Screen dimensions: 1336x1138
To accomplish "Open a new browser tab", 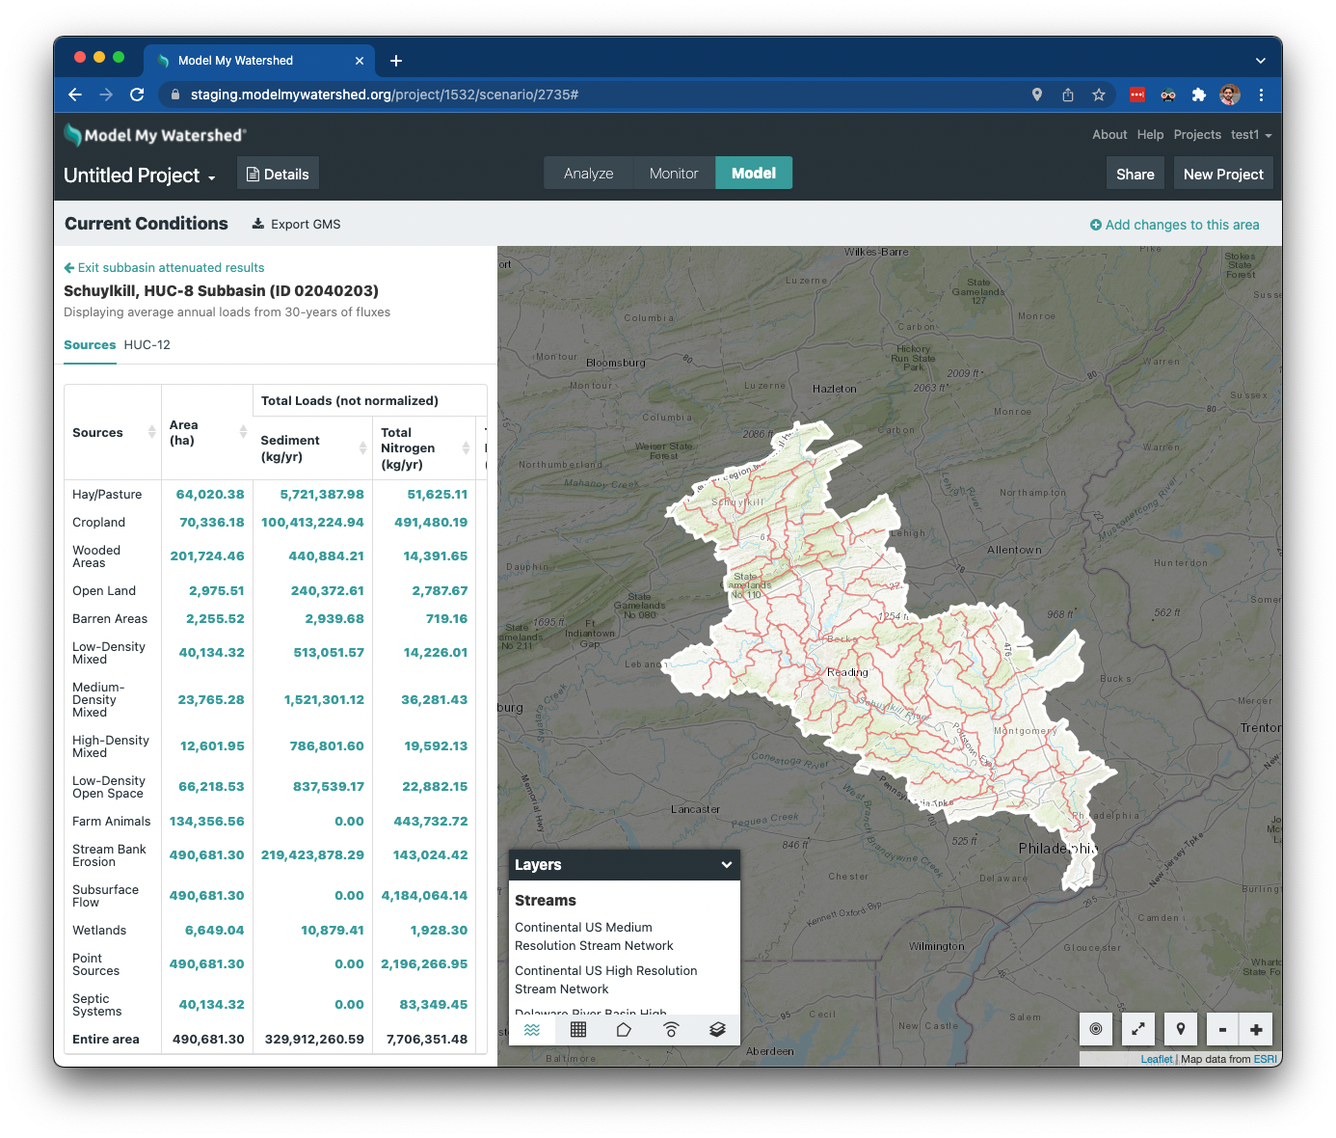I will coord(396,61).
